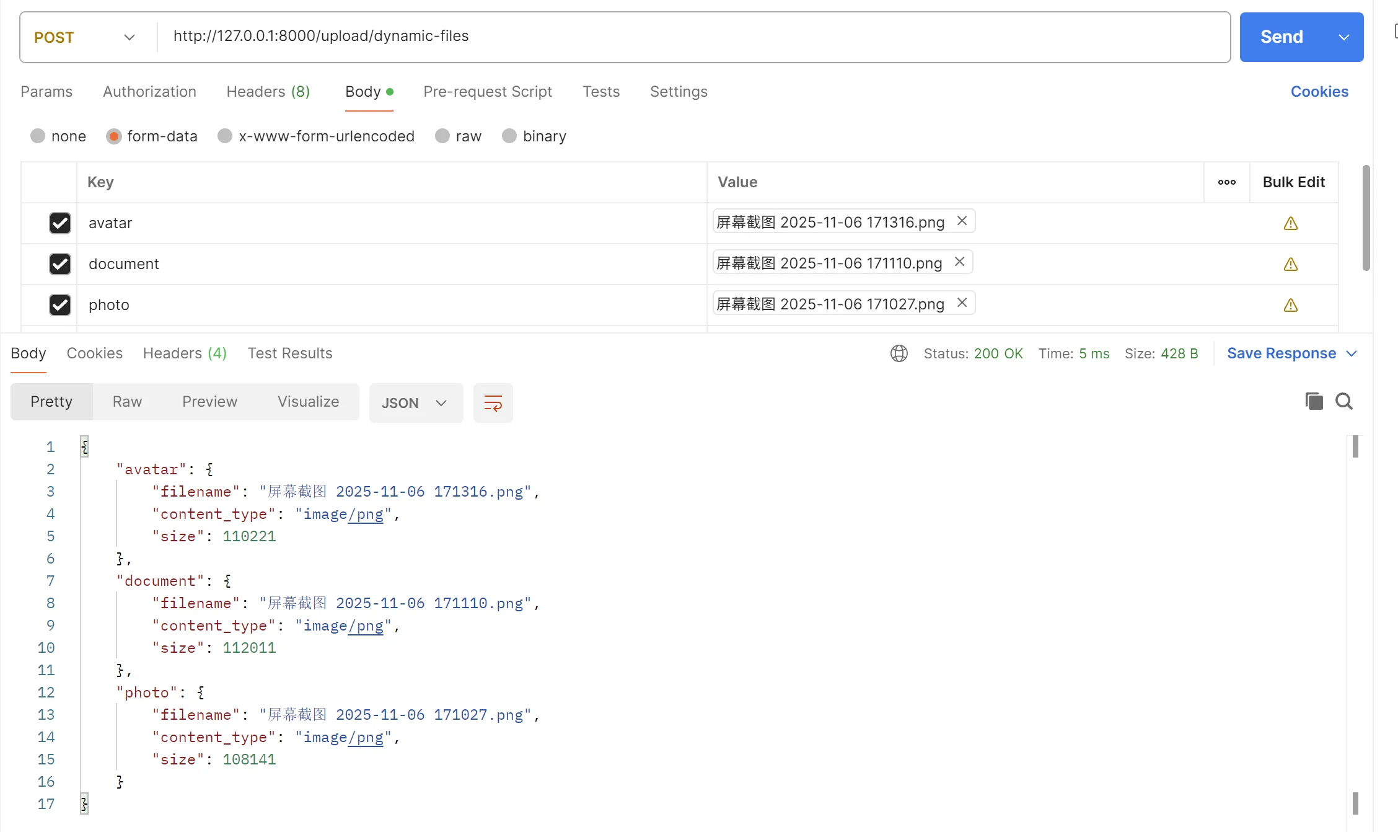Click Bulk Edit

click(x=1294, y=182)
